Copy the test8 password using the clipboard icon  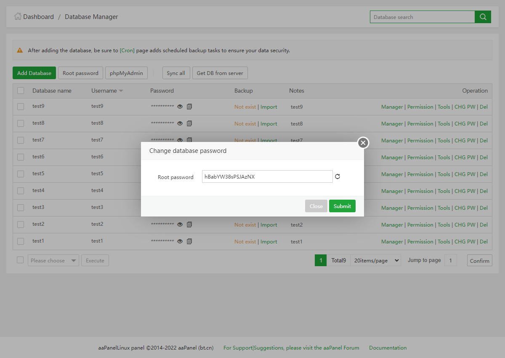189,123
